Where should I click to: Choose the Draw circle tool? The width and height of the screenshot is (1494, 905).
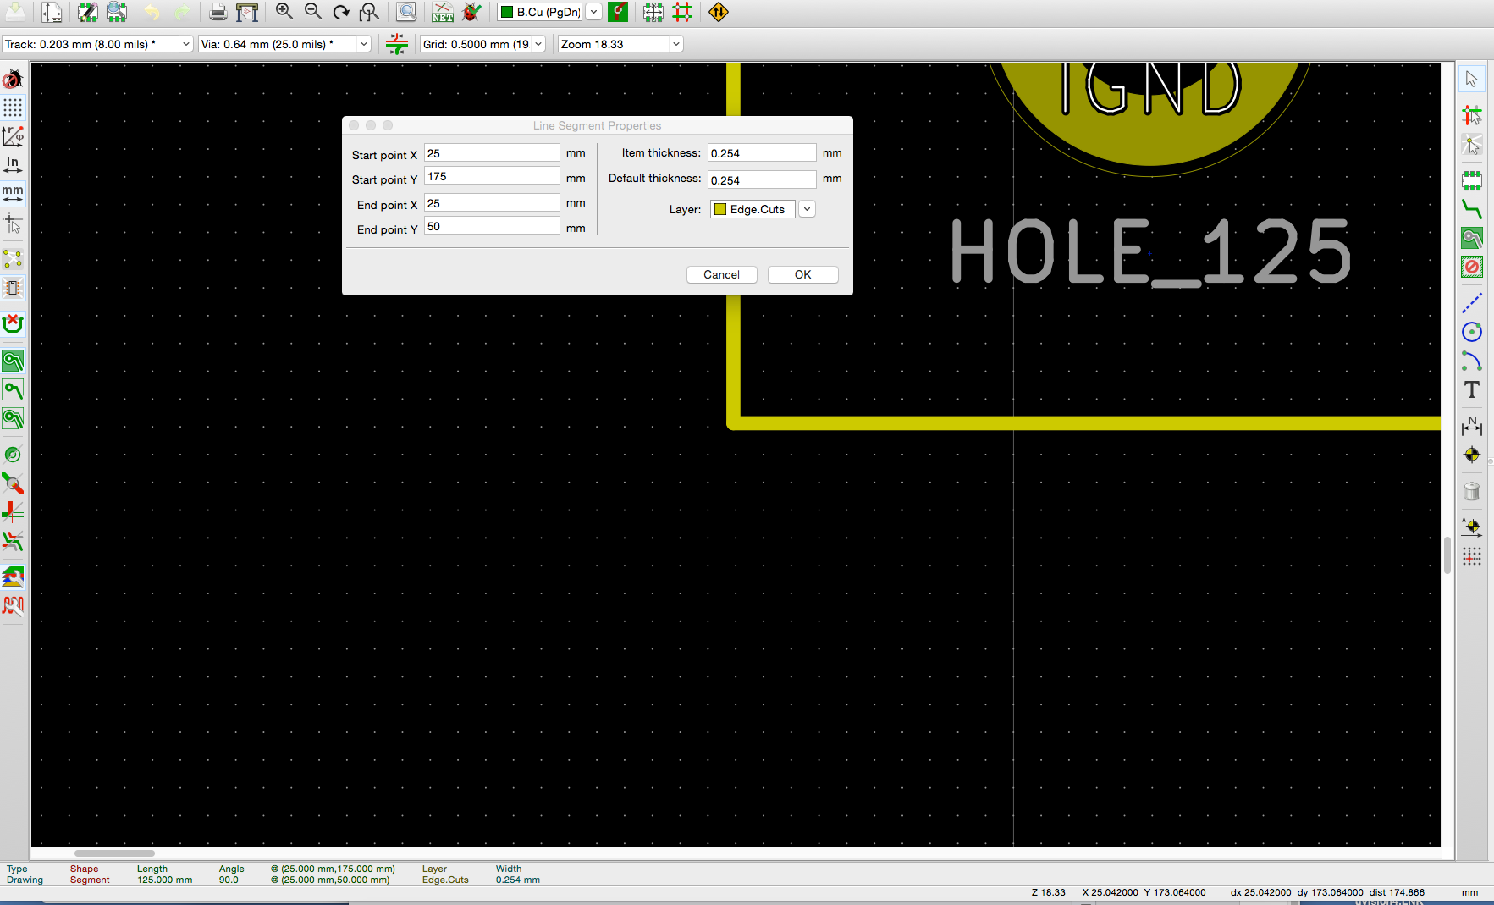point(1472,332)
